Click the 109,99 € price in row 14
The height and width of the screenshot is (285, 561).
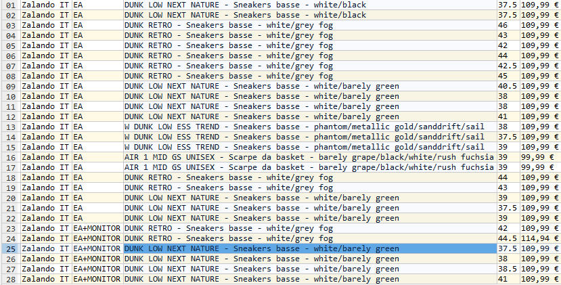(x=540, y=137)
